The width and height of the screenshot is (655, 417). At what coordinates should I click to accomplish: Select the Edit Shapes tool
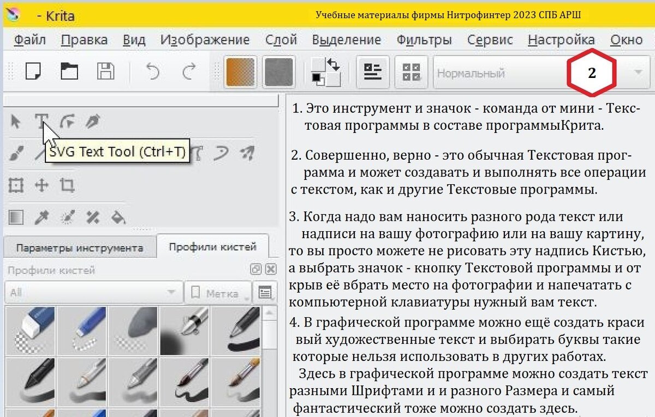click(x=67, y=122)
